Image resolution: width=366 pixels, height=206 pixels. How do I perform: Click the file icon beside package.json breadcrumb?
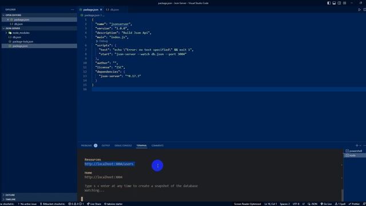pyautogui.click(x=82, y=15)
